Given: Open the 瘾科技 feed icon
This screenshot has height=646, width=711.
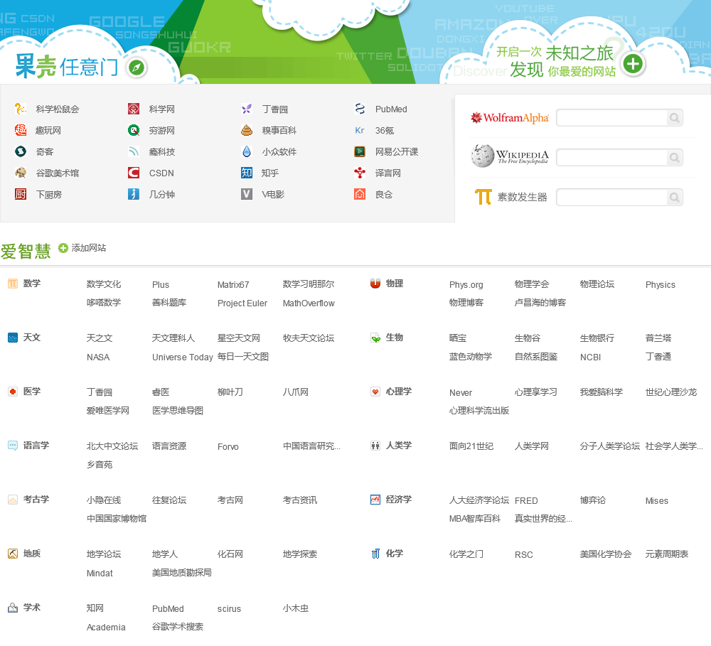Looking at the screenshot, I should tap(134, 151).
